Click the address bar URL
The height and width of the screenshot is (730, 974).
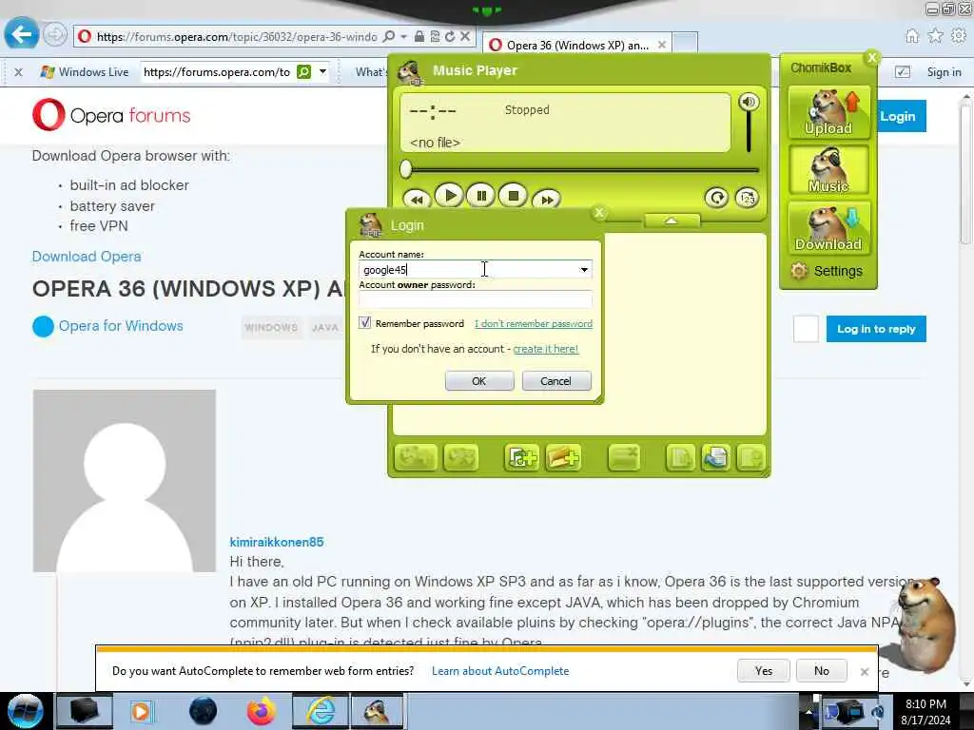(237, 37)
